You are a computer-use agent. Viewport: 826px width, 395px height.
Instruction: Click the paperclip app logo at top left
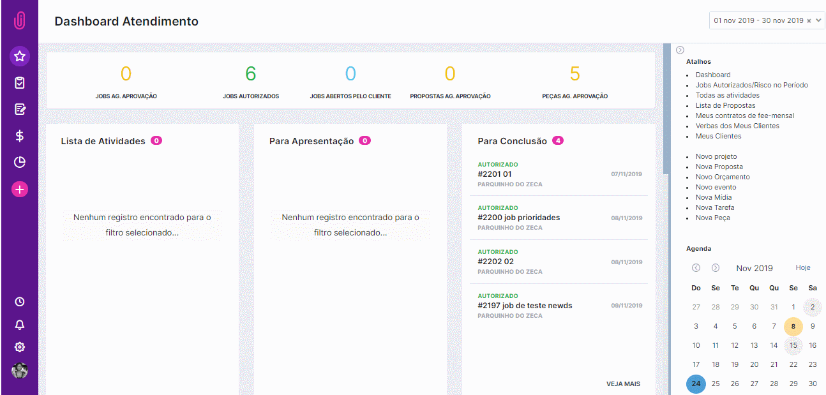[x=19, y=19]
